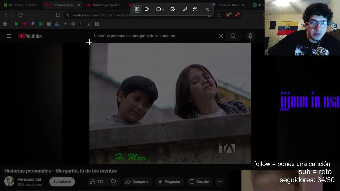Bookmark this page with the bookmark icon
Viewport: 340px width, 191px height.
[58, 15]
